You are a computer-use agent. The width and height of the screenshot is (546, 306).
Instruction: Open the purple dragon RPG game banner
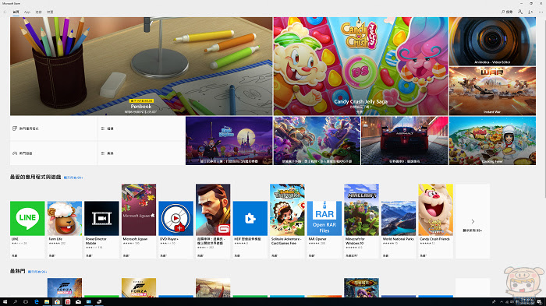[317, 140]
